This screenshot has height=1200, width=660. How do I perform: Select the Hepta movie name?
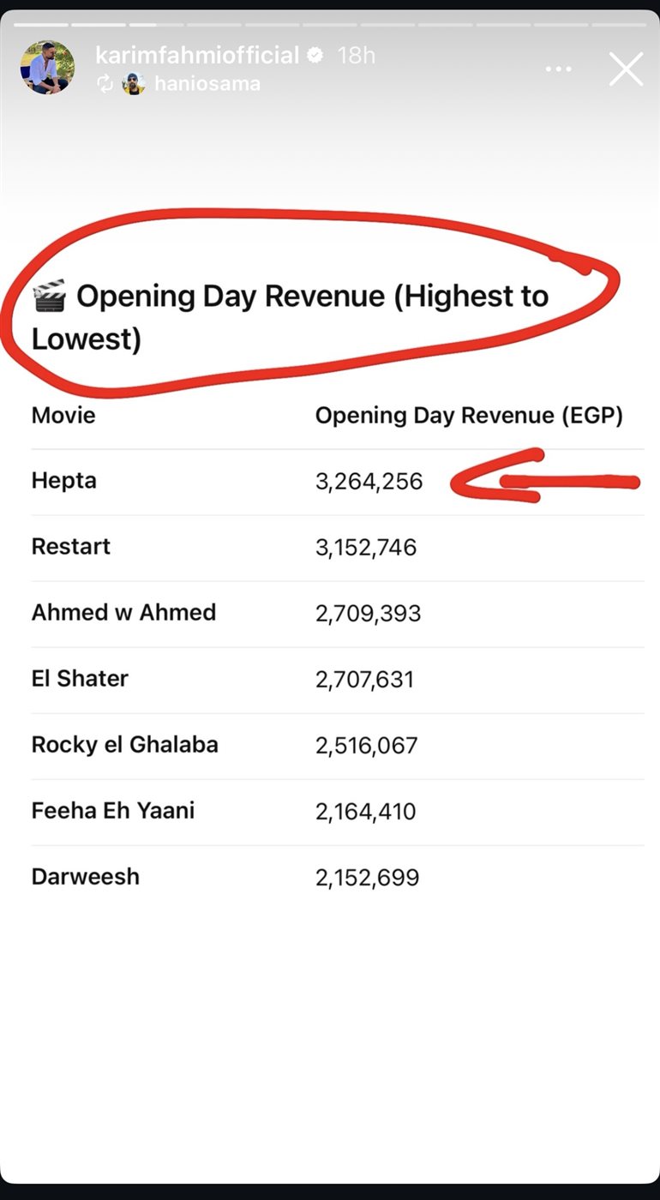point(64,481)
